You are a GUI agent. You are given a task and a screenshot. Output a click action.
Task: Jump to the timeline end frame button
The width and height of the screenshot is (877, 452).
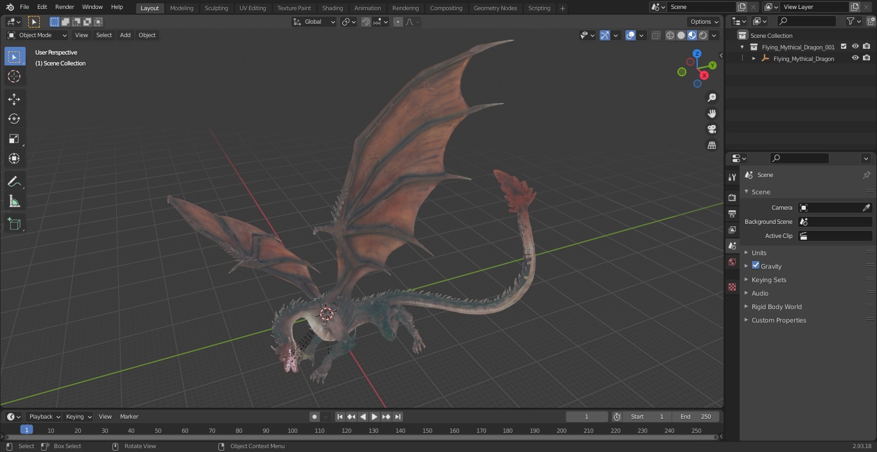[398, 417]
